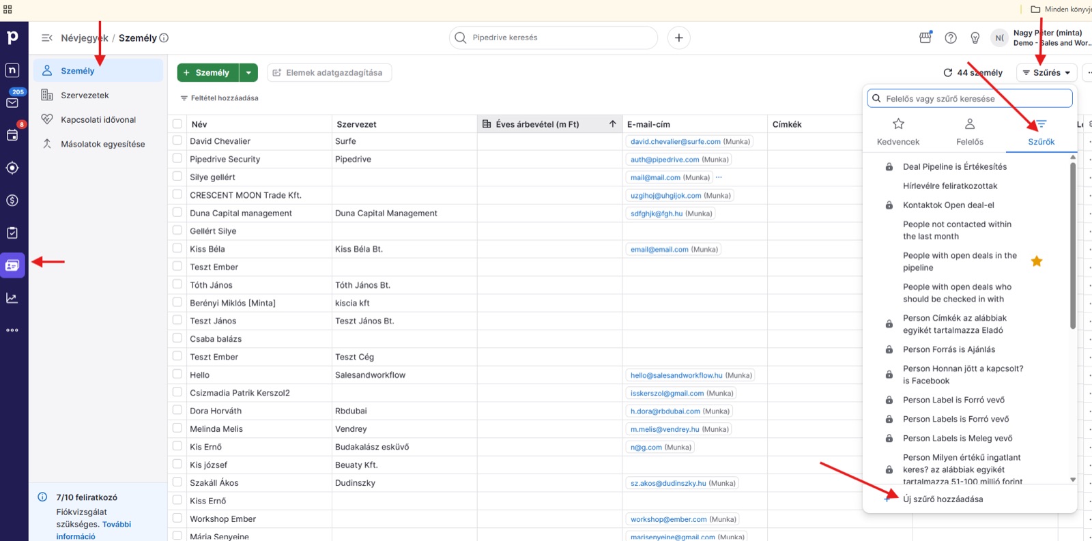The height and width of the screenshot is (541, 1092).
Task: Open the projects clipboard icon in sidebar
Action: (12, 233)
